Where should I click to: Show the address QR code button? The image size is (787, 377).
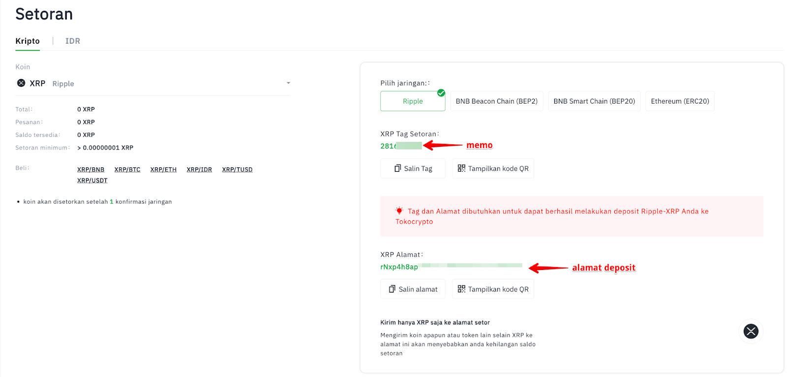click(x=493, y=289)
